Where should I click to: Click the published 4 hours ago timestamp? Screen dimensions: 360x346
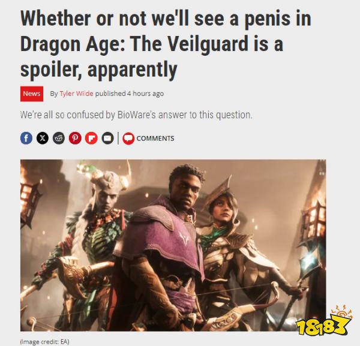point(130,94)
